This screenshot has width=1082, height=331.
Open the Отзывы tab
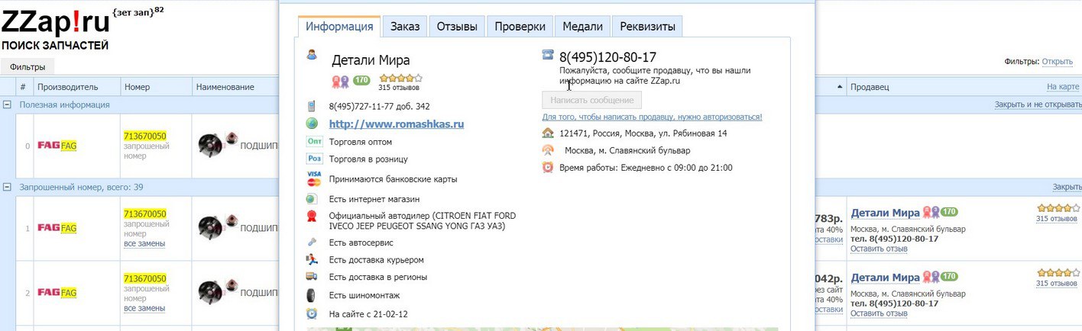(x=457, y=26)
